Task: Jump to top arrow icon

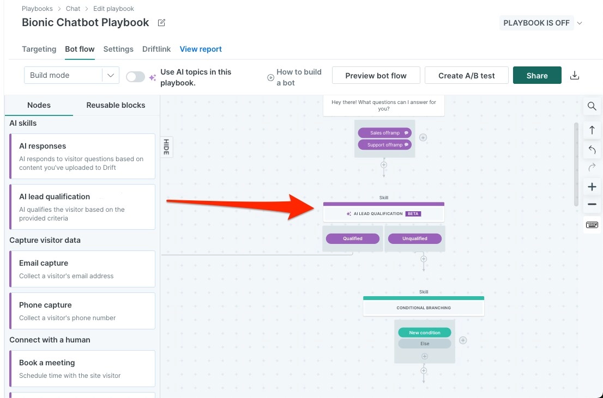Action: click(x=592, y=130)
